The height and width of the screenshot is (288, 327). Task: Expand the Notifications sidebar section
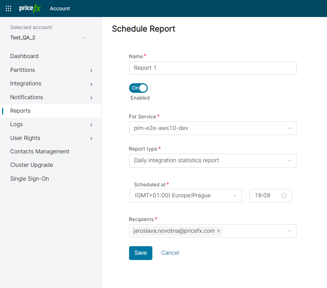coord(91,97)
